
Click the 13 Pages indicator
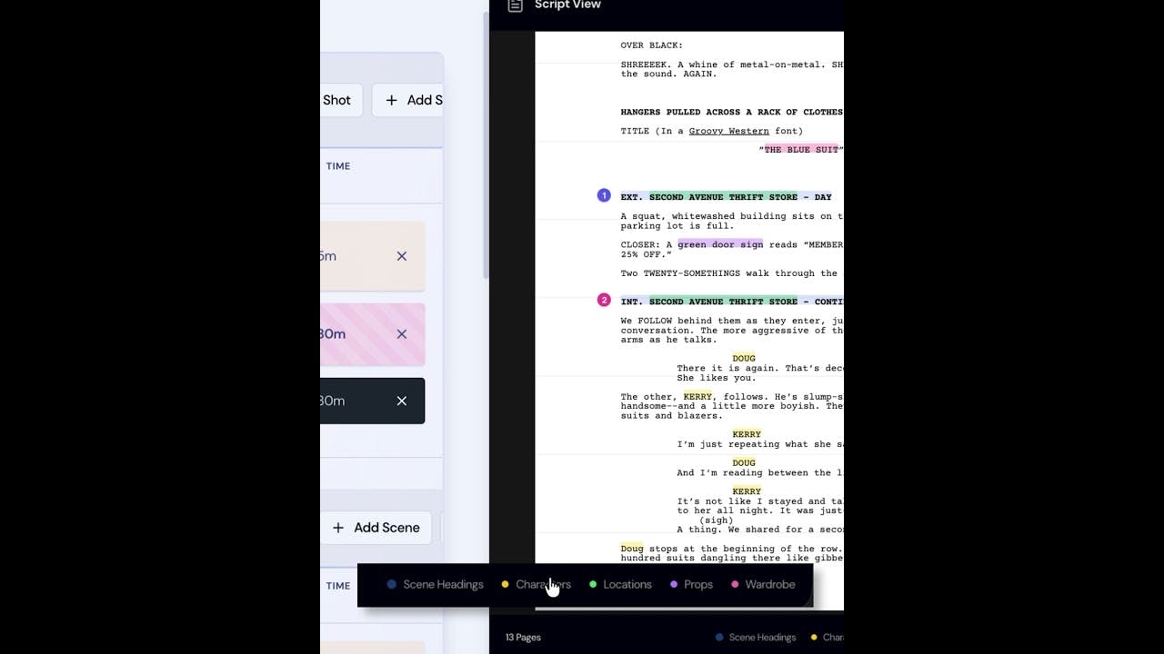pyautogui.click(x=523, y=638)
